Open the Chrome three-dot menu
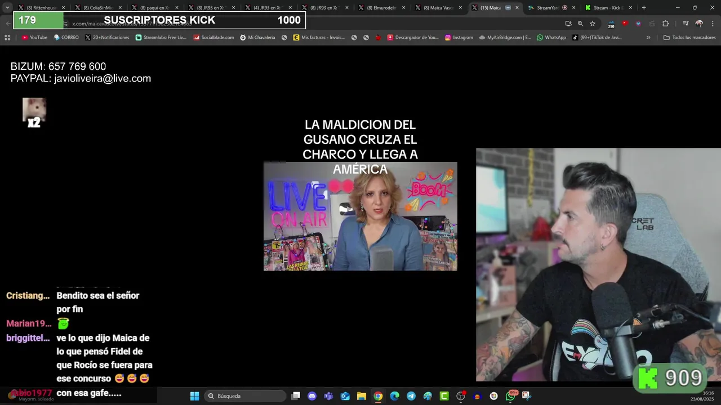This screenshot has height=405, width=721. tap(712, 24)
